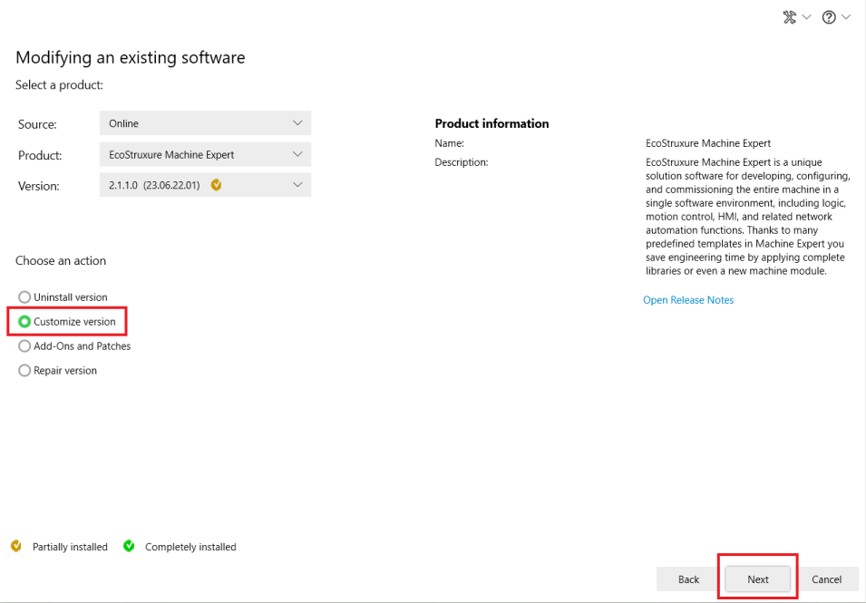The height and width of the screenshot is (603, 866).
Task: Click the Partially installed legend icon
Action: pos(16,546)
